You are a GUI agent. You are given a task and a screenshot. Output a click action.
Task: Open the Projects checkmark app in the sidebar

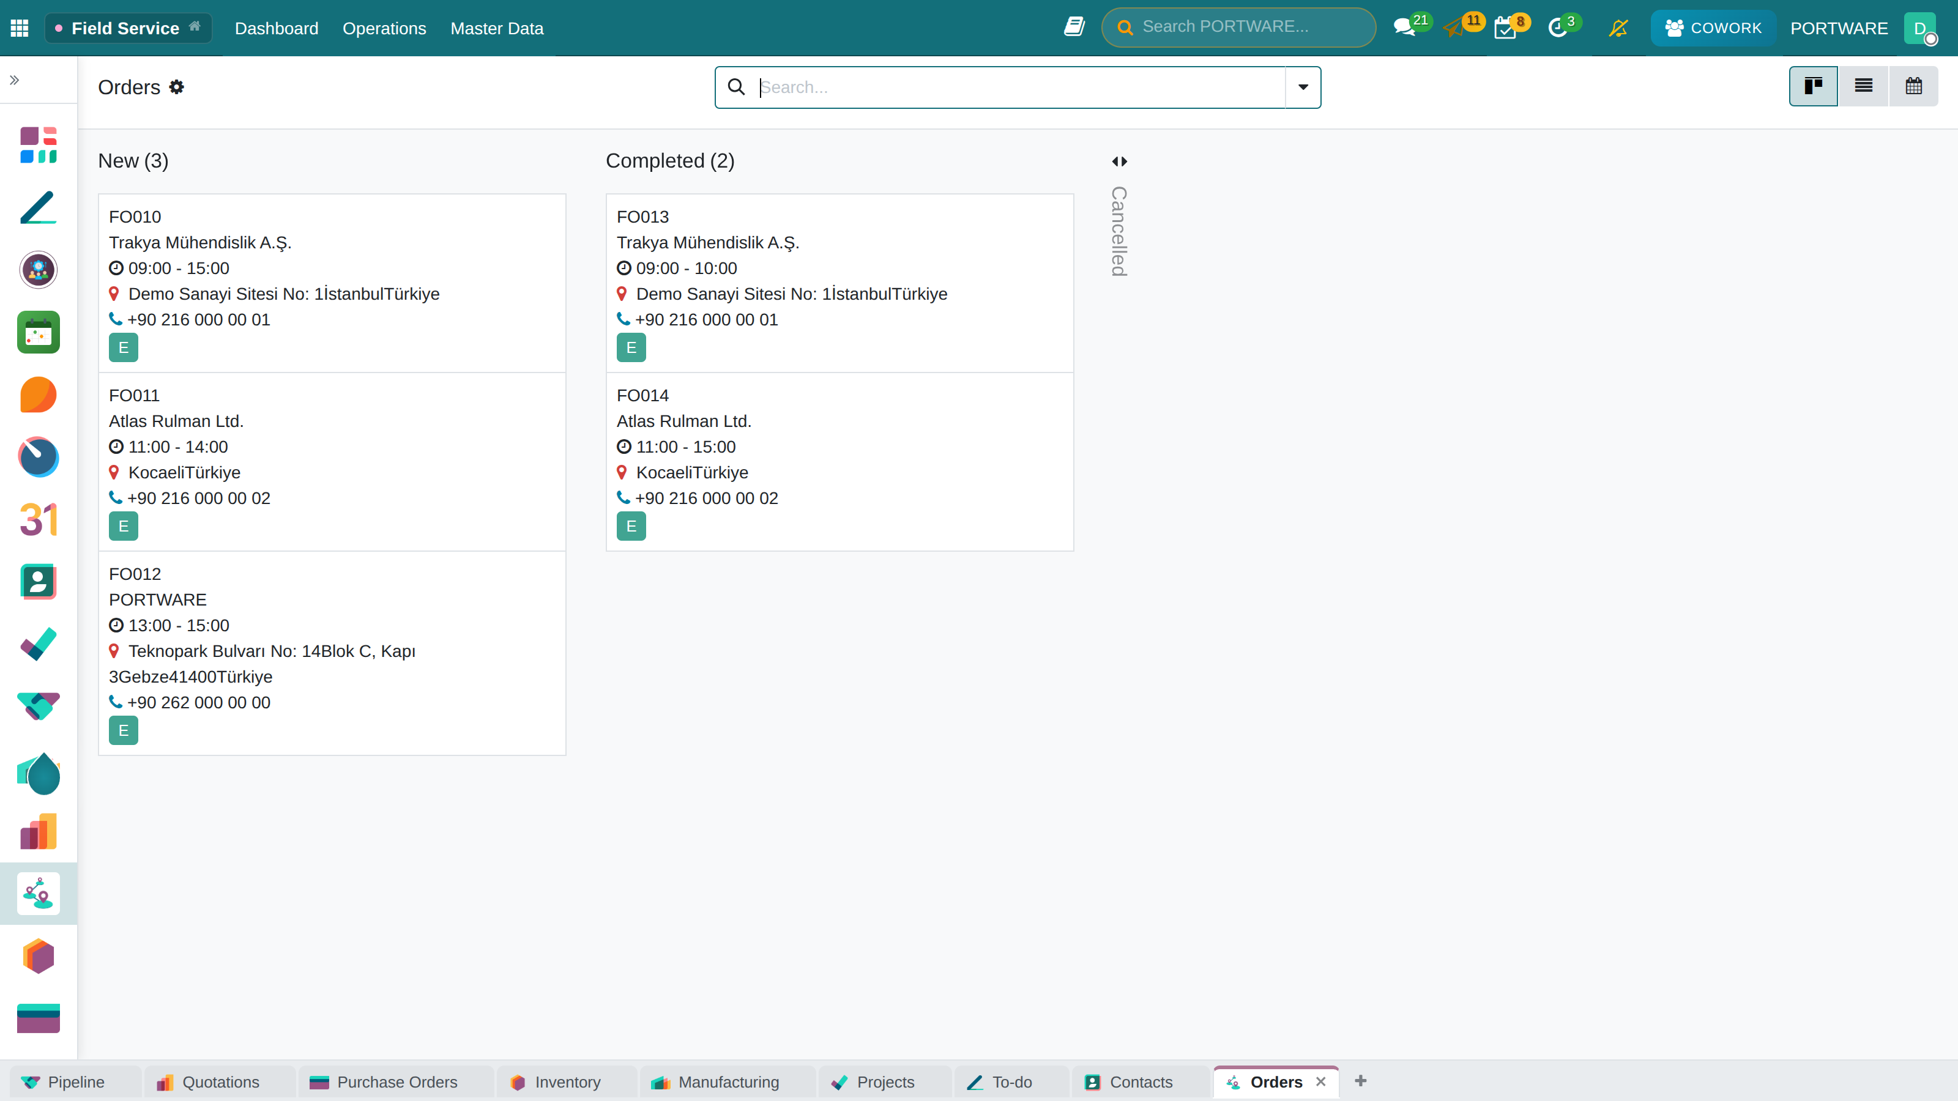(38, 643)
